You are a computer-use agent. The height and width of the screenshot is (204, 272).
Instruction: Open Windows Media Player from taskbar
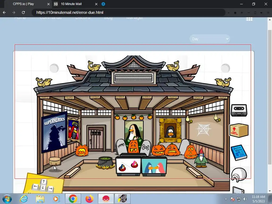click(x=56, y=199)
